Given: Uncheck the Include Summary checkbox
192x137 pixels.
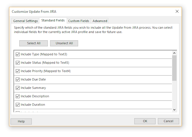Looking at the screenshot, I should (17, 88).
